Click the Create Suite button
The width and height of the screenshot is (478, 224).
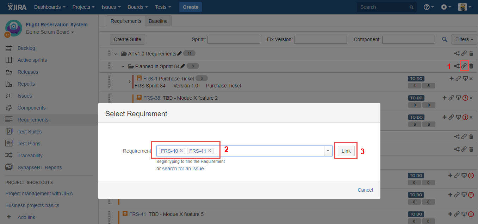128,39
